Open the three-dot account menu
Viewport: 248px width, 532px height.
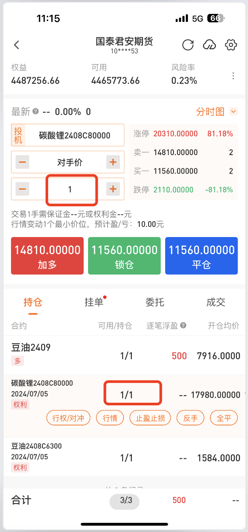click(233, 76)
